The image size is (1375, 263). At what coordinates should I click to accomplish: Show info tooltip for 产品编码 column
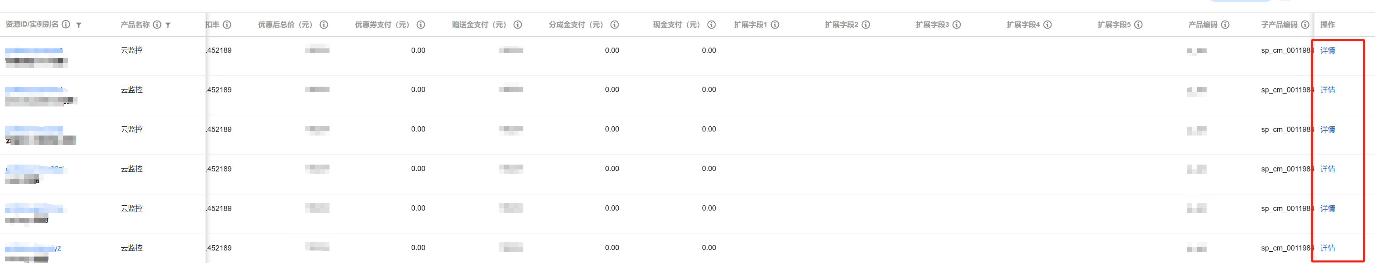tap(1225, 25)
